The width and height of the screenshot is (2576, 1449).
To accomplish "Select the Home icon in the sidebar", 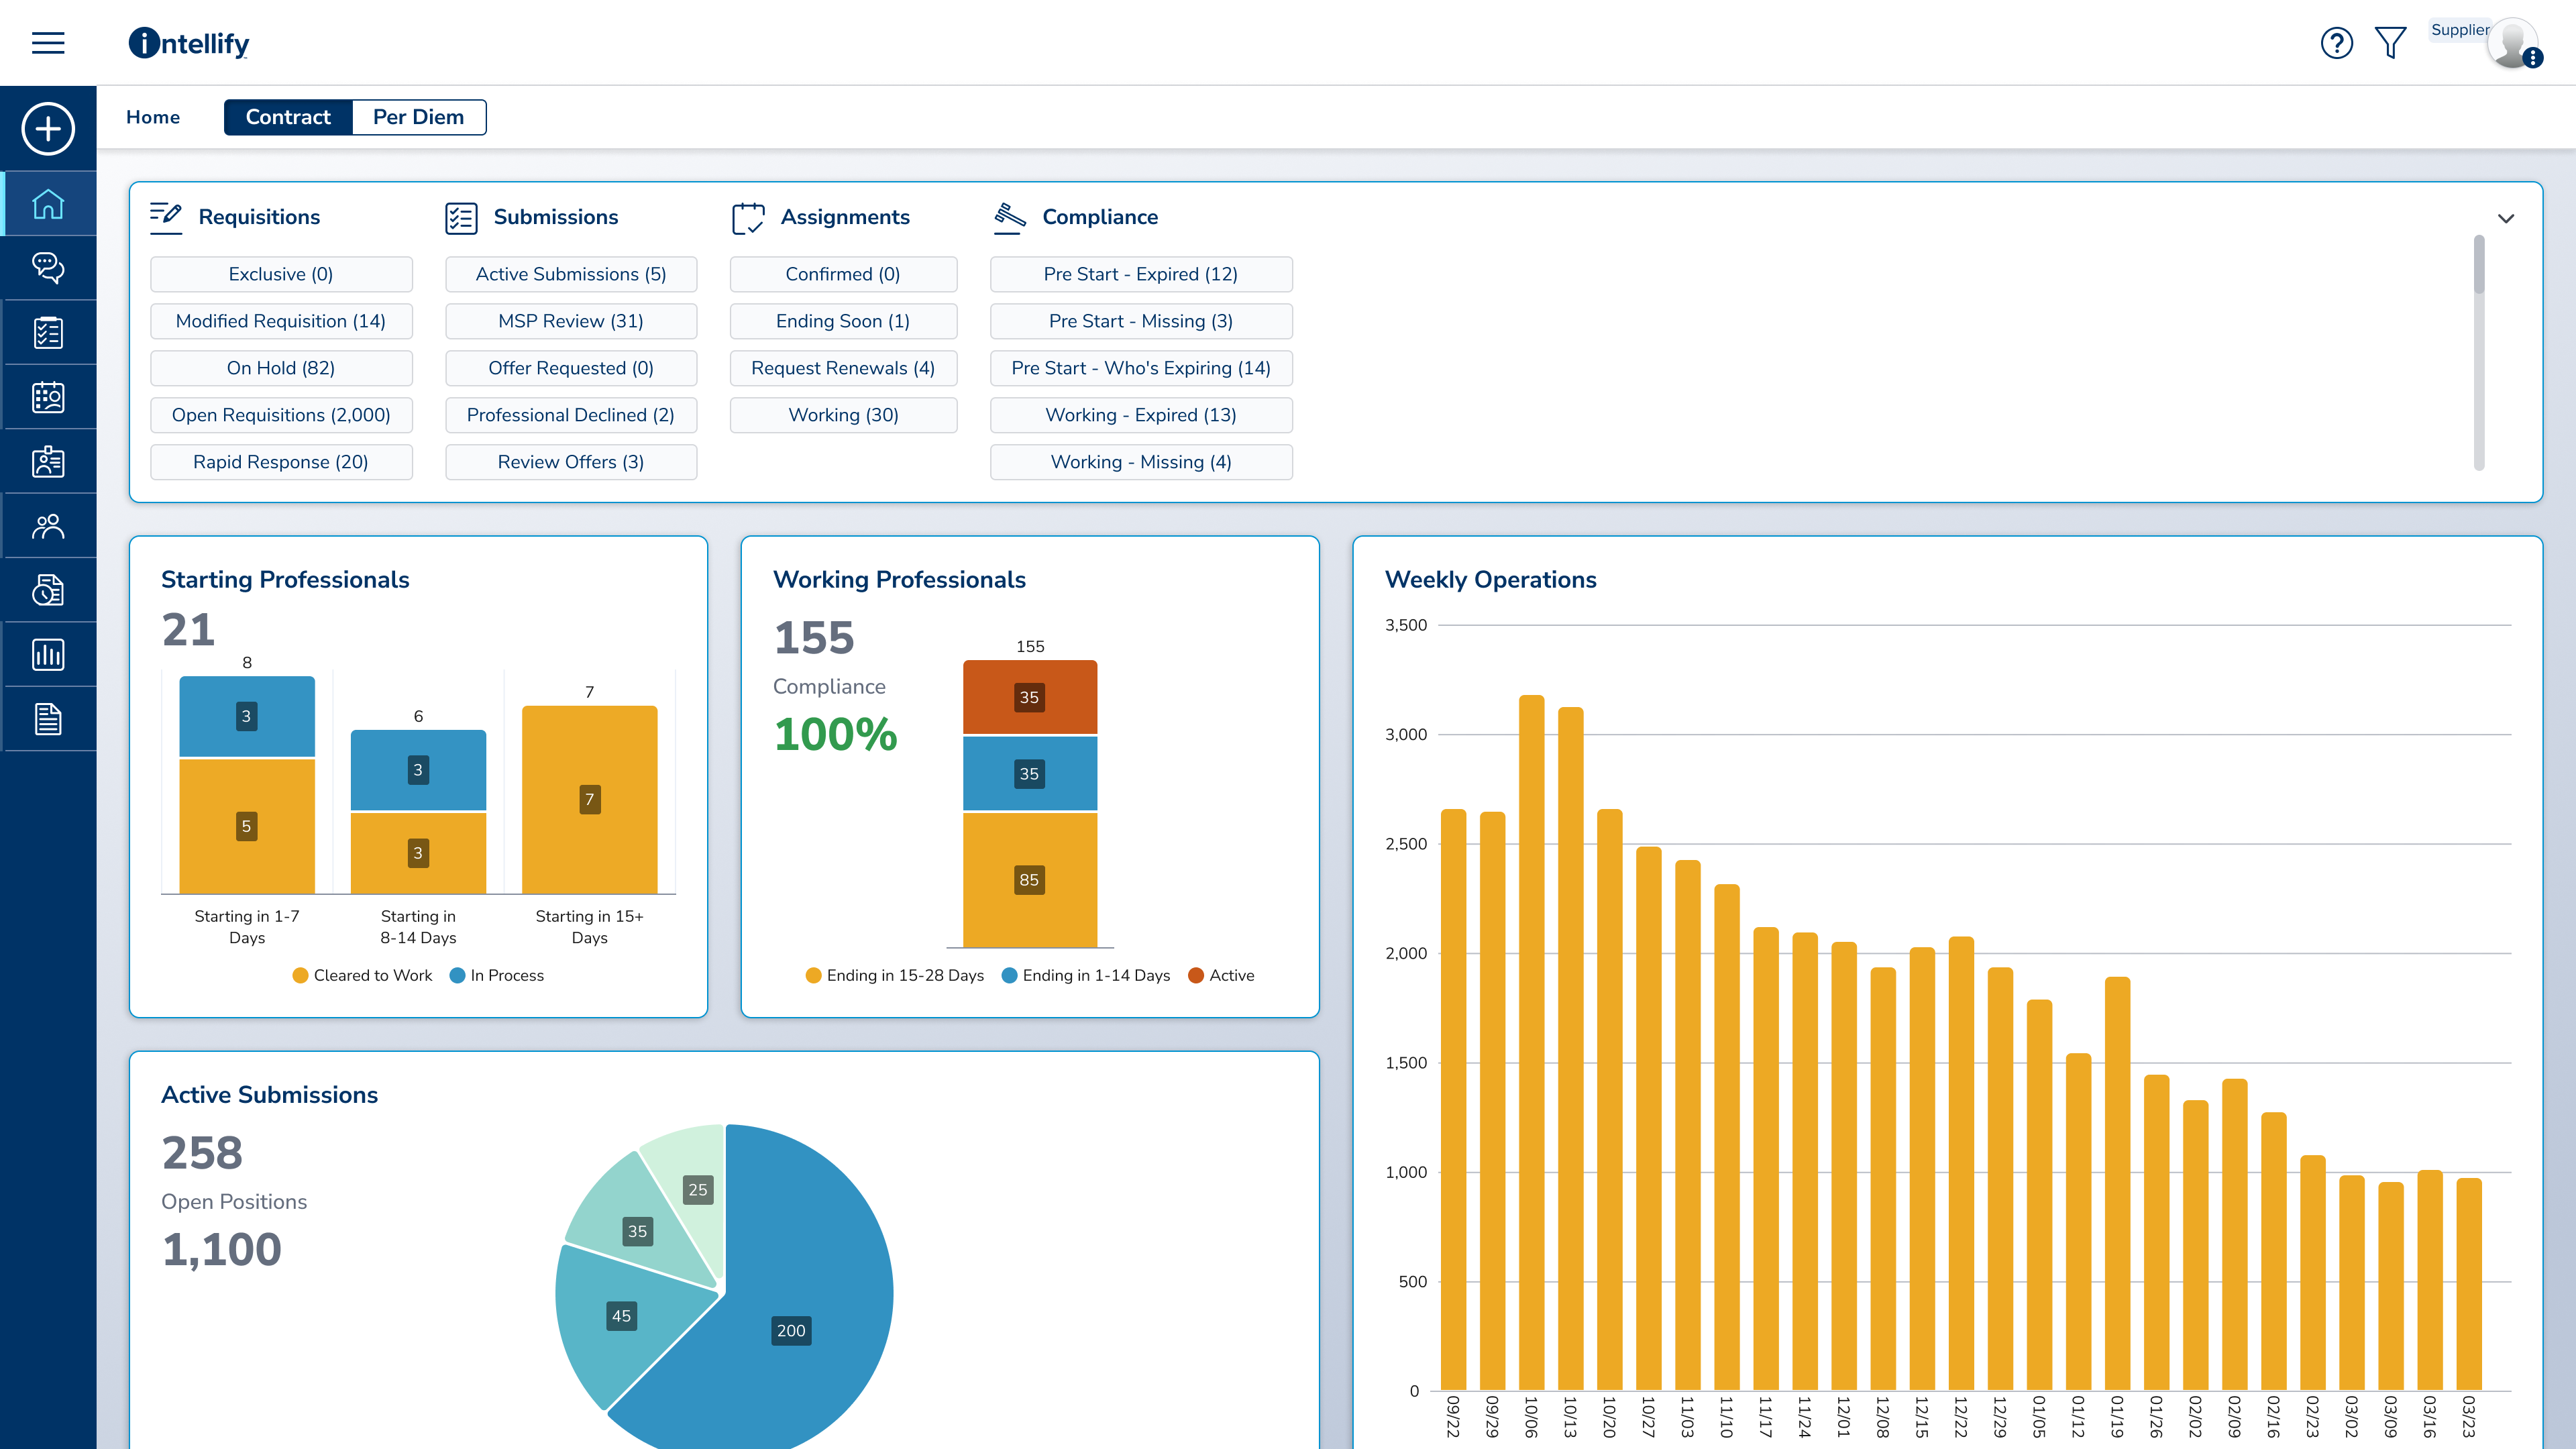I will [x=47, y=203].
